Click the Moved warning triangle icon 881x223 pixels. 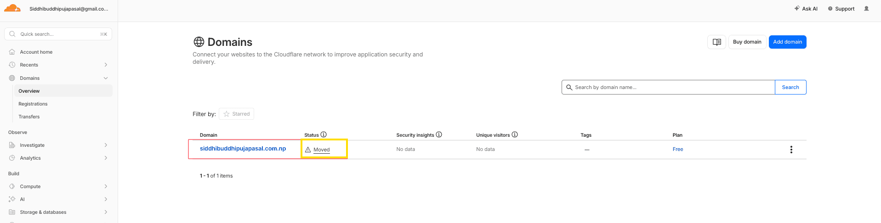[308, 150]
